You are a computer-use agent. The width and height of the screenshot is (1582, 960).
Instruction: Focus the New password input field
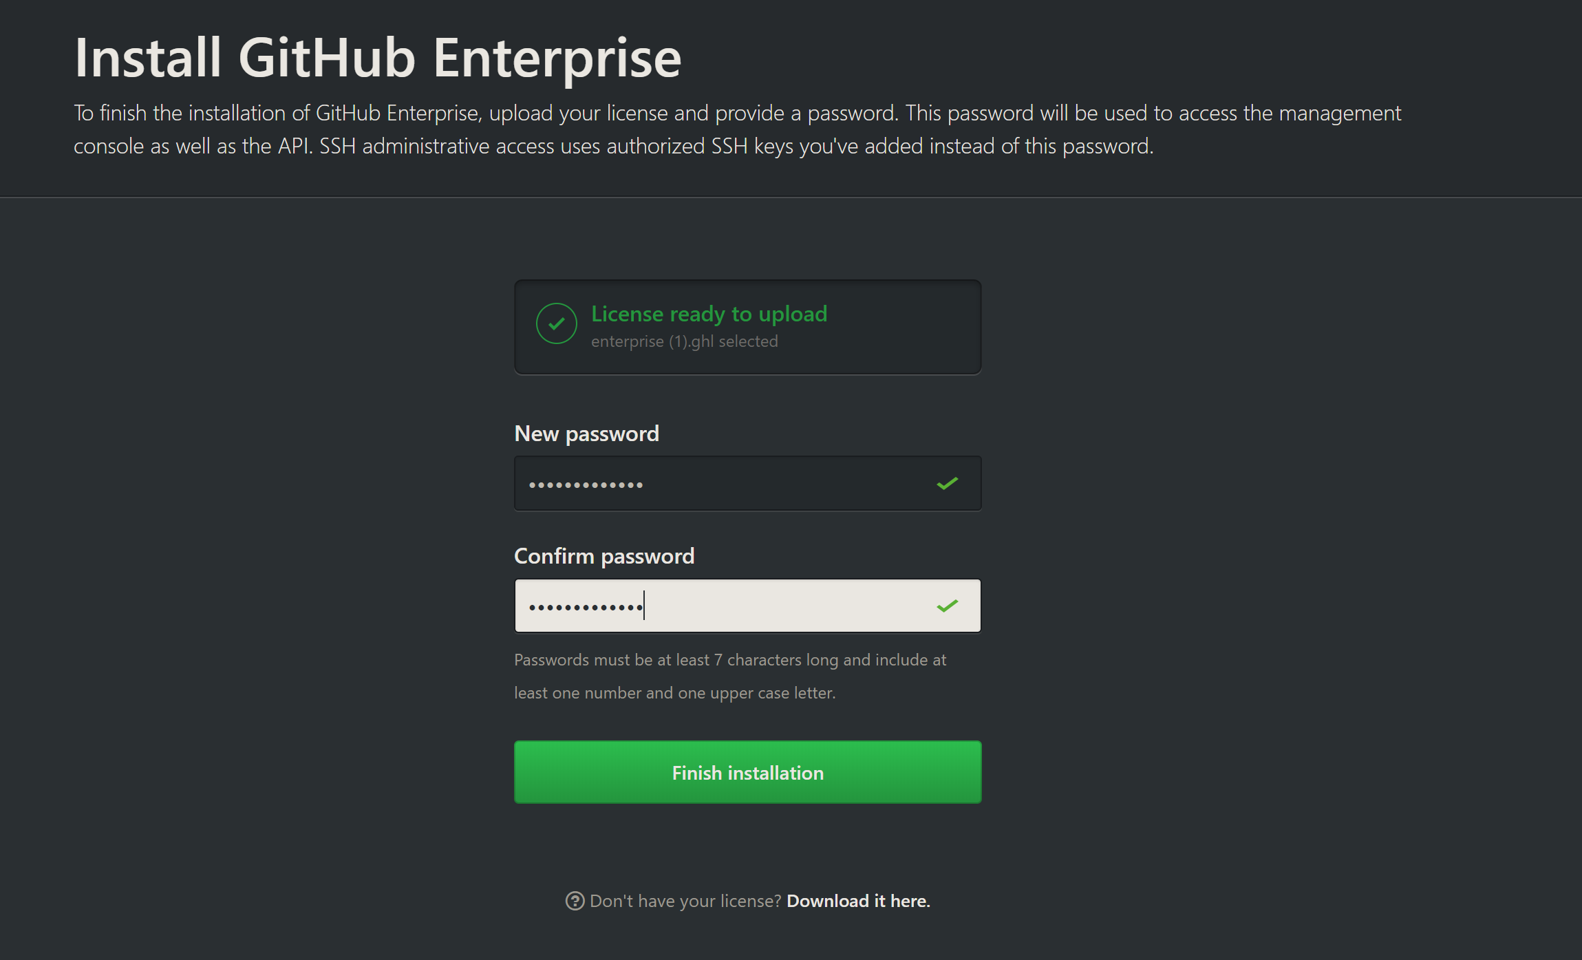pyautogui.click(x=747, y=483)
